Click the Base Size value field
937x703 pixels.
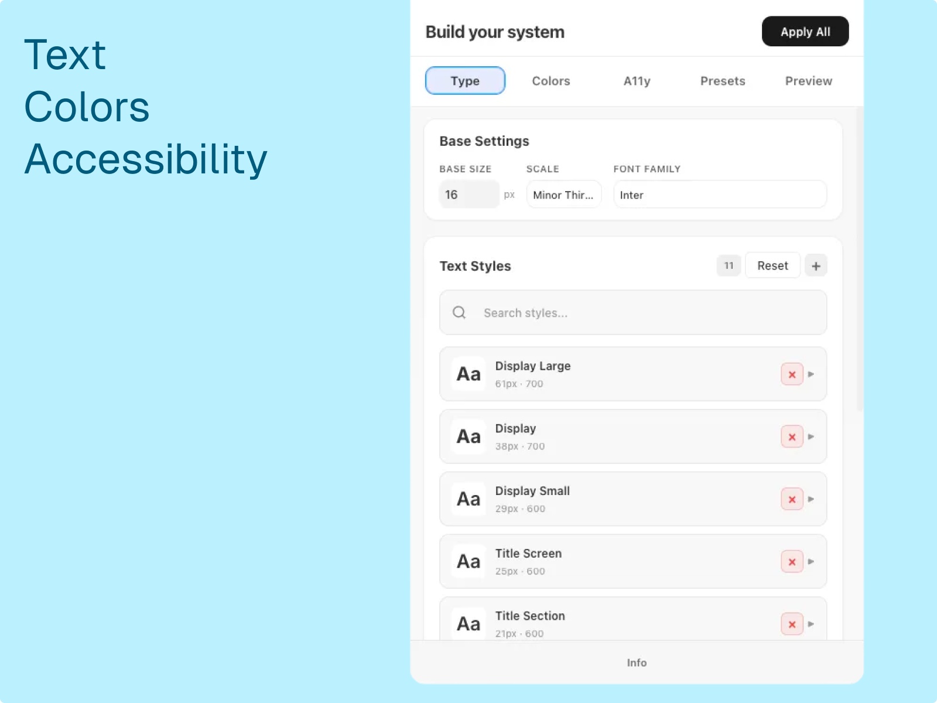468,194
